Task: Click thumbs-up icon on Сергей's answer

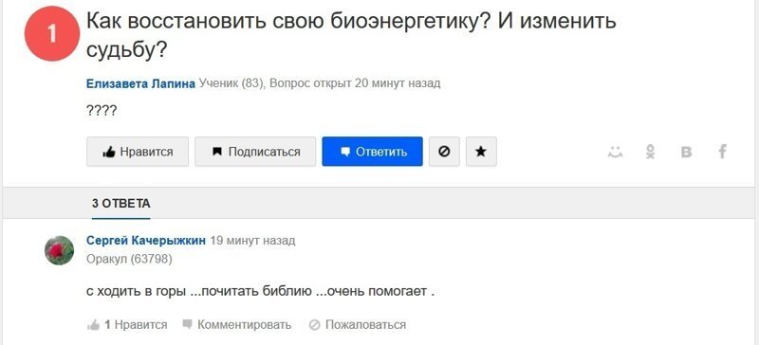Action: point(93,325)
